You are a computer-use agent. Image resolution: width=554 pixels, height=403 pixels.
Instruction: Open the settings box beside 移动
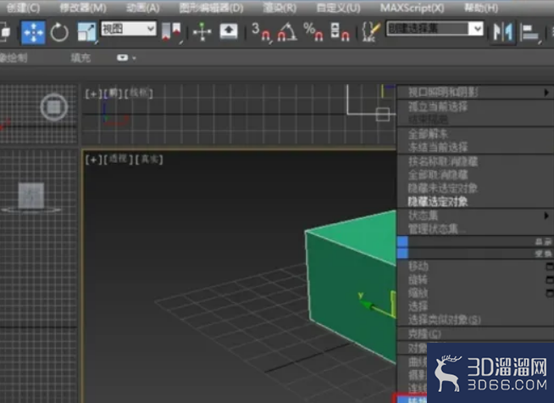tap(550, 266)
